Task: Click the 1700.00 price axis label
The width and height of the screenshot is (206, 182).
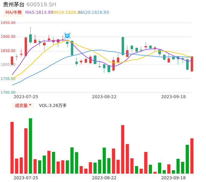Action: point(8,93)
